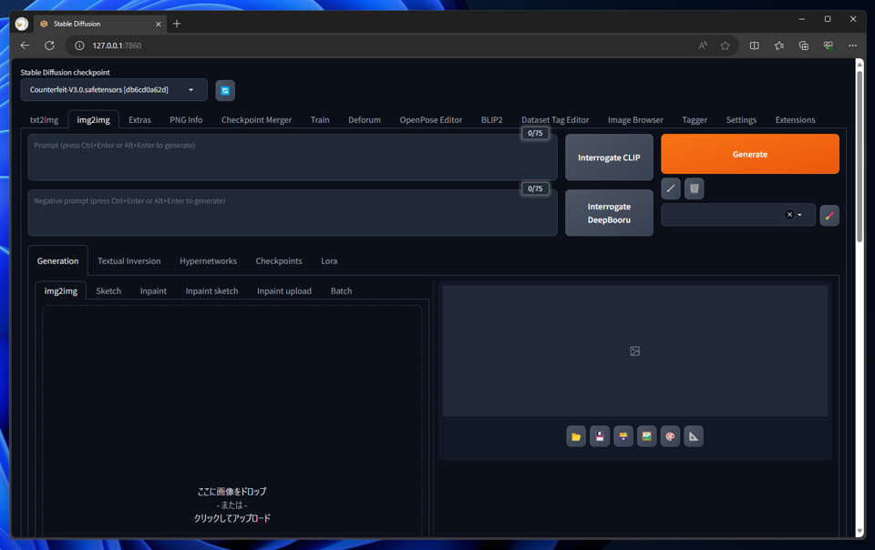Click the Edge profile avatar icon

[x=22, y=24]
